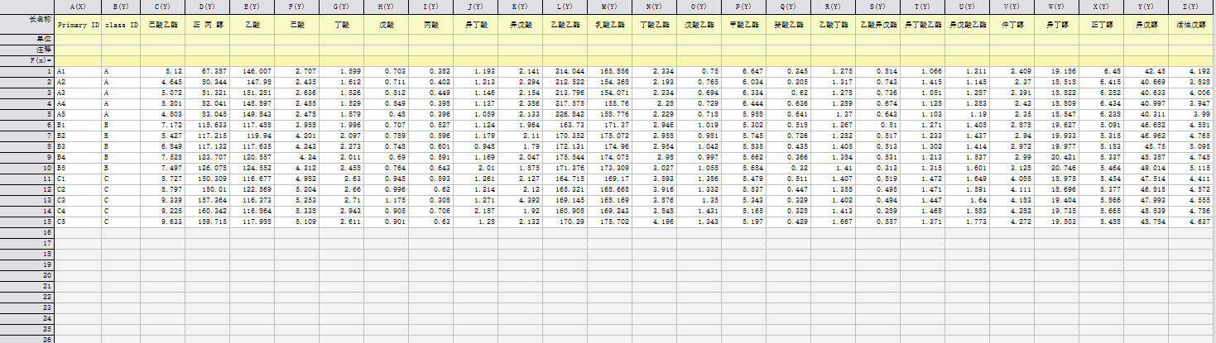Select the Z(Y) column header
Image resolution: width=1216 pixels, height=343 pixels.
coord(1190,7)
